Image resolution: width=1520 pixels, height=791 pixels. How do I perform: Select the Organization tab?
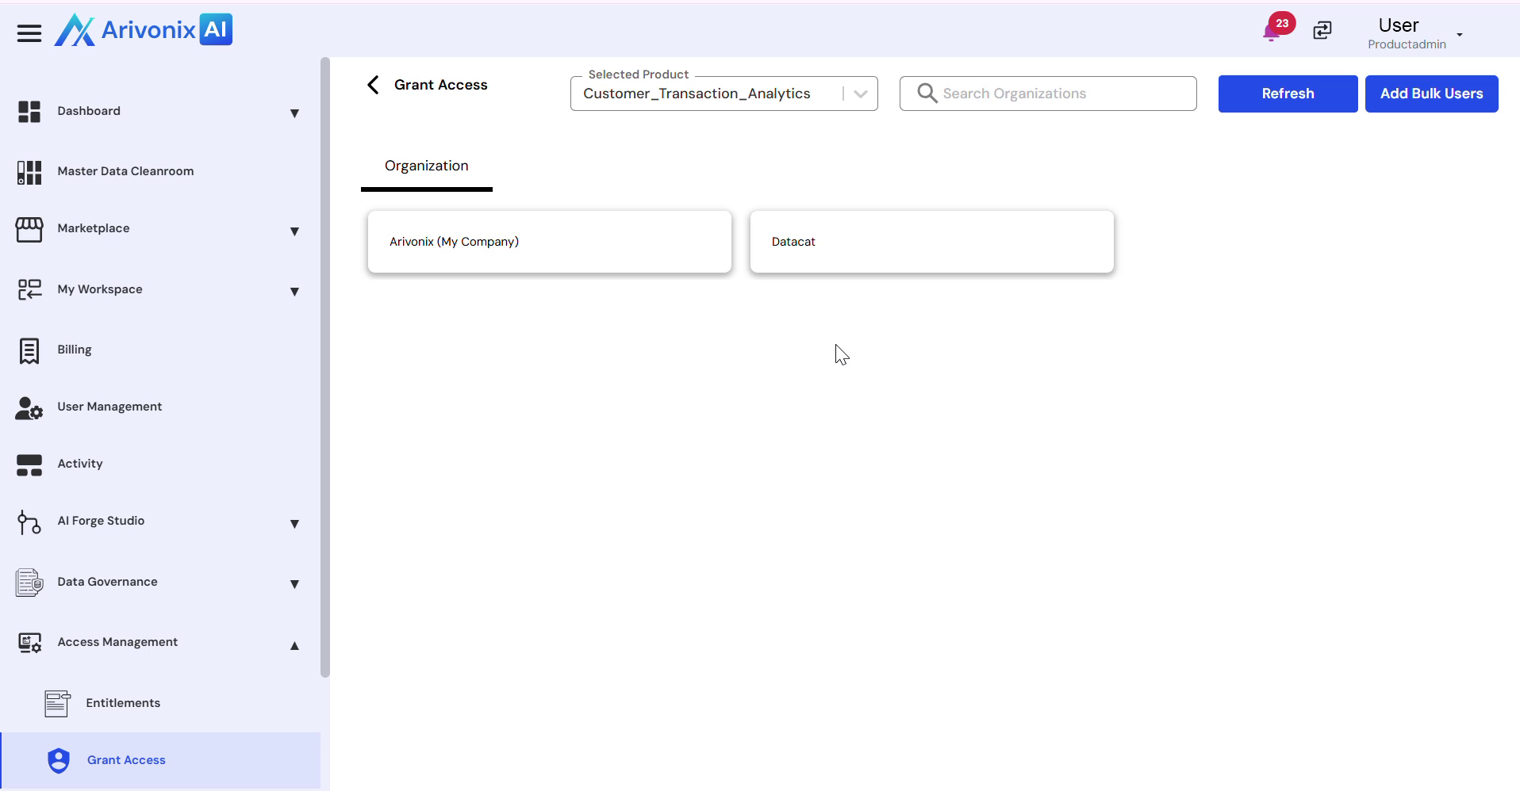point(427,166)
